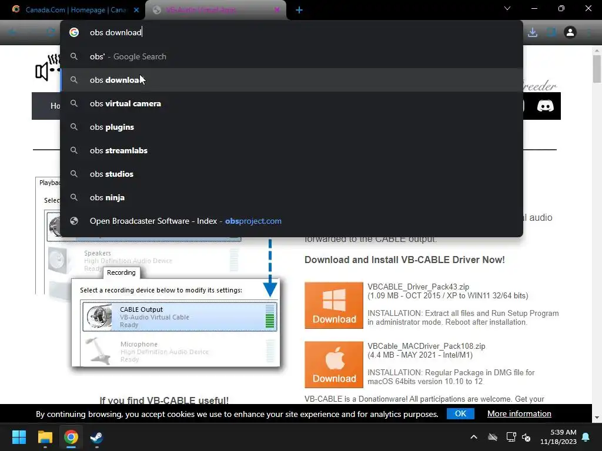Open the Chrome three-dot menu
The height and width of the screenshot is (451, 602).
click(589, 32)
